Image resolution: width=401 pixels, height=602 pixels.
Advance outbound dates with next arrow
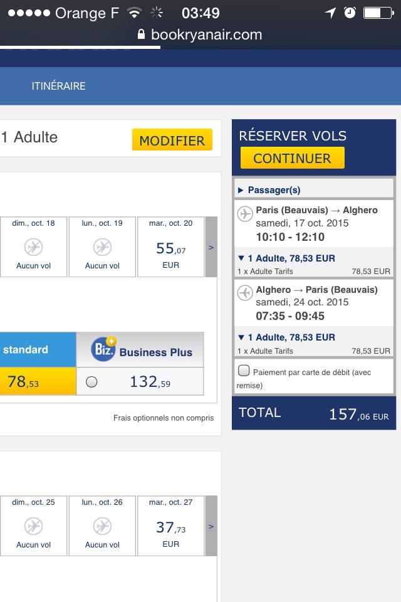point(211,247)
